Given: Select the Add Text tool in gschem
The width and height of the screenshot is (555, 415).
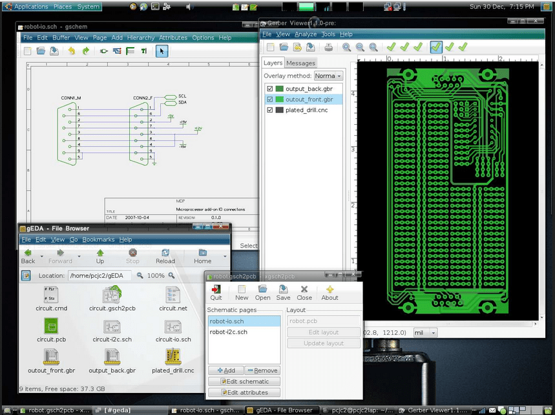Looking at the screenshot, I should (144, 50).
